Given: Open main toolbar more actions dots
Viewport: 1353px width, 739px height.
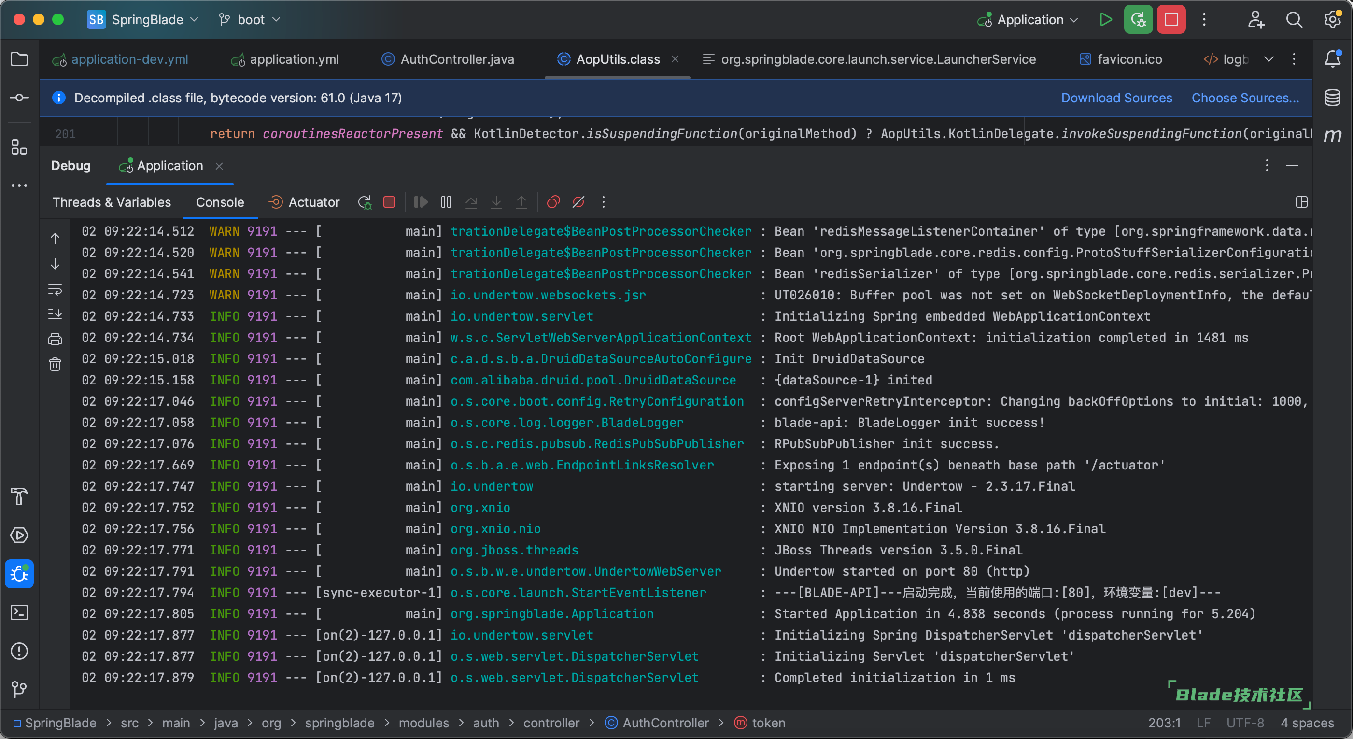Looking at the screenshot, I should [x=1204, y=20].
